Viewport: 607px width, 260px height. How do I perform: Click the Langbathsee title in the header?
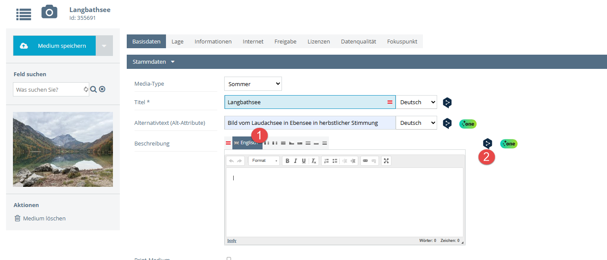pos(90,9)
